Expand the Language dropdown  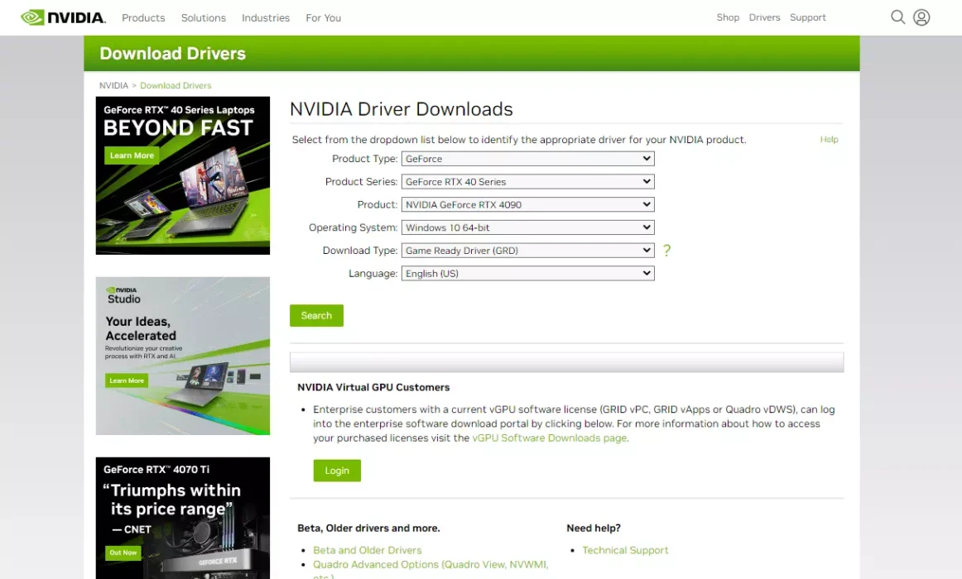coord(527,273)
